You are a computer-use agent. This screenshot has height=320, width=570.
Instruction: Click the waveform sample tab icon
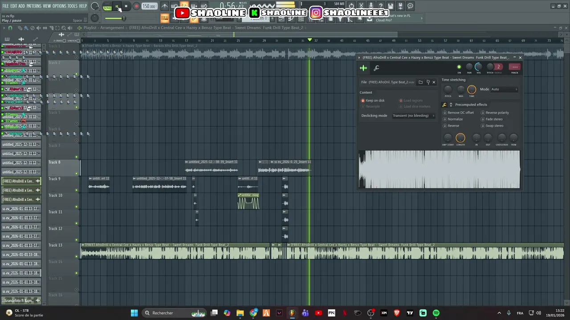(x=363, y=68)
